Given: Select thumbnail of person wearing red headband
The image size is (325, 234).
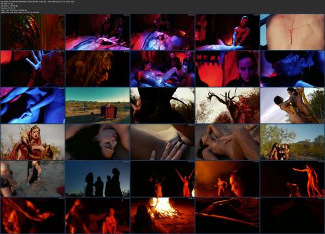Looking at the screenshot, I should (x=227, y=32).
